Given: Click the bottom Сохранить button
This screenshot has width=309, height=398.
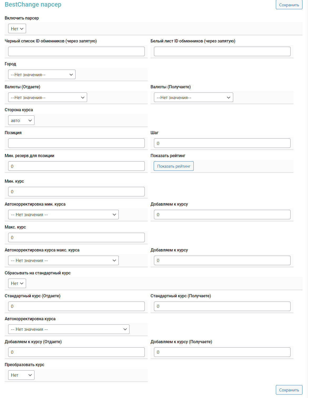Looking at the screenshot, I should pos(289,390).
